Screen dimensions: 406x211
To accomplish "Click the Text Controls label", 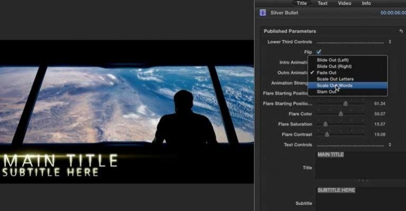I will [298, 145].
